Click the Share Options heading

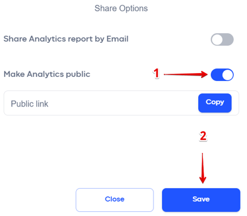(x=121, y=8)
